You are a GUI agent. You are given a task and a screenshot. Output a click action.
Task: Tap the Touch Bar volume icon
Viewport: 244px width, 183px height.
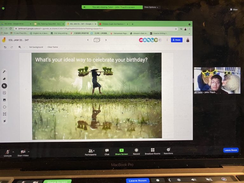[x=194, y=180]
